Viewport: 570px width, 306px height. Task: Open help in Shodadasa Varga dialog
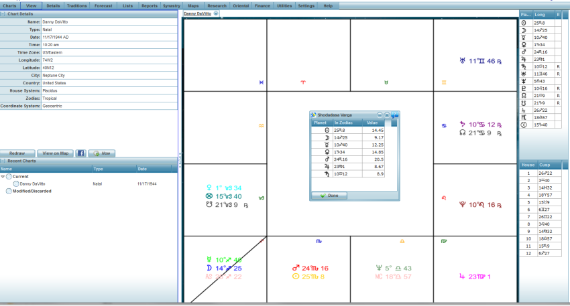[x=395, y=115]
